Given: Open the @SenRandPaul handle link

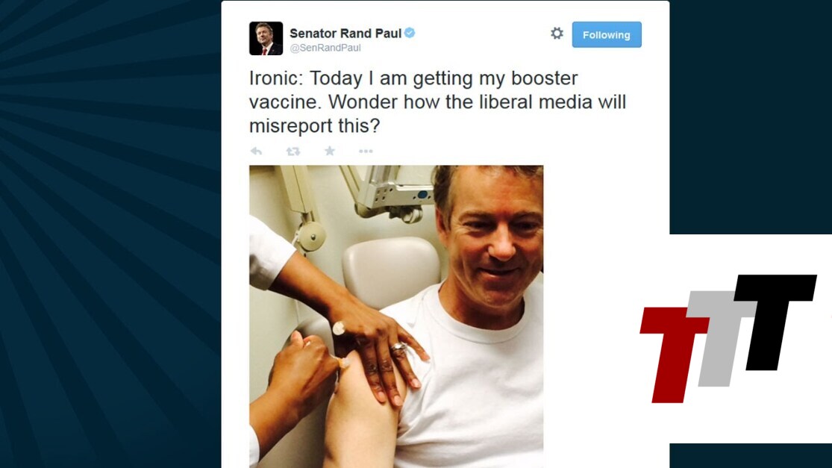Looking at the screenshot, I should (x=325, y=48).
